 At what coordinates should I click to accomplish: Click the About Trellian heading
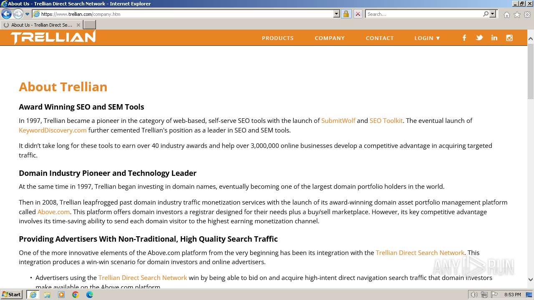63,87
